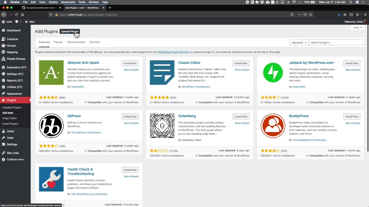Open Spotlight search in macOS menu bar
Screen dimensions: 369x207
click(351, 2)
